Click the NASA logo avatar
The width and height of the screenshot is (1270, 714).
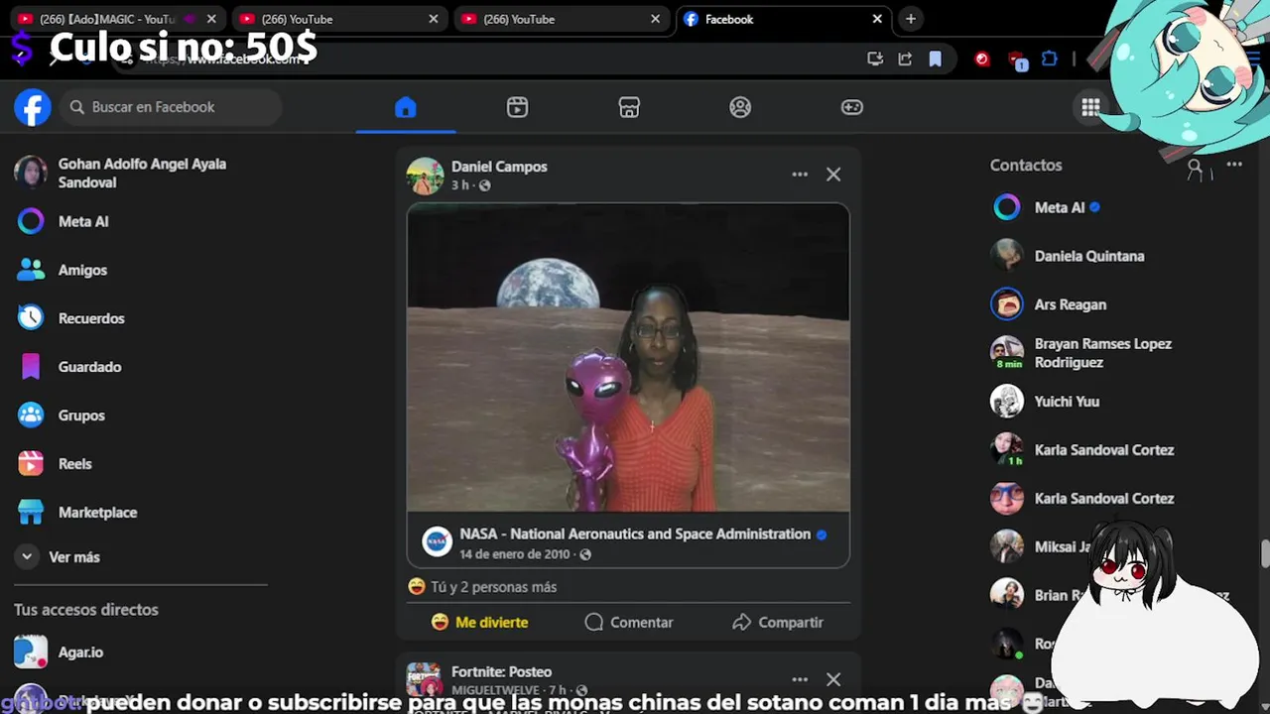coord(438,541)
